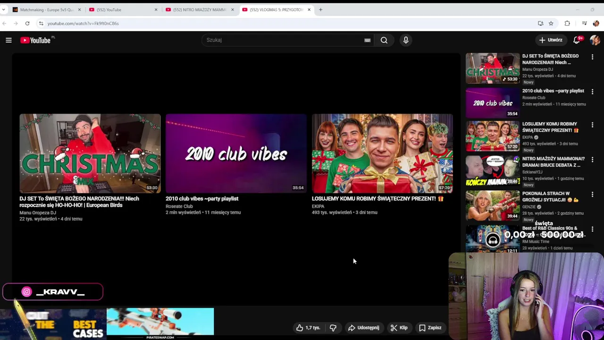Open sidebar thumbnail of CHRISTMAS DJ set

click(x=493, y=68)
